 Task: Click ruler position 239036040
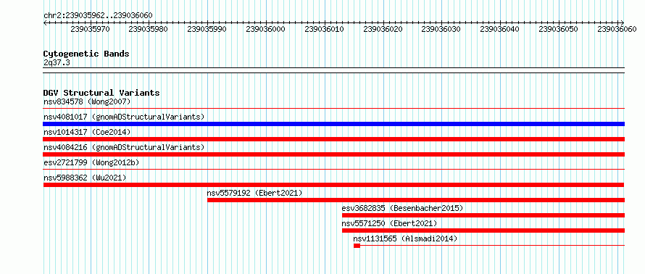coord(500,29)
